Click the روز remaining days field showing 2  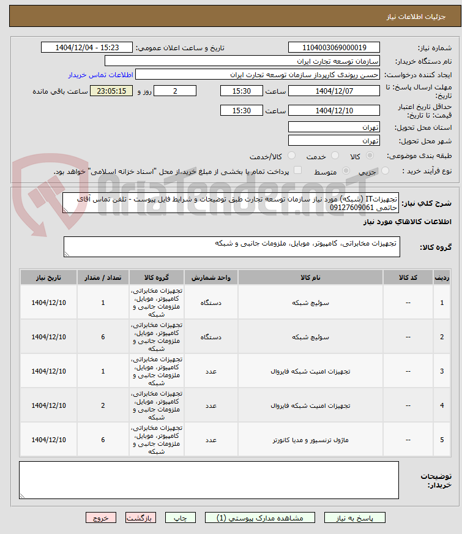pyautogui.click(x=175, y=91)
